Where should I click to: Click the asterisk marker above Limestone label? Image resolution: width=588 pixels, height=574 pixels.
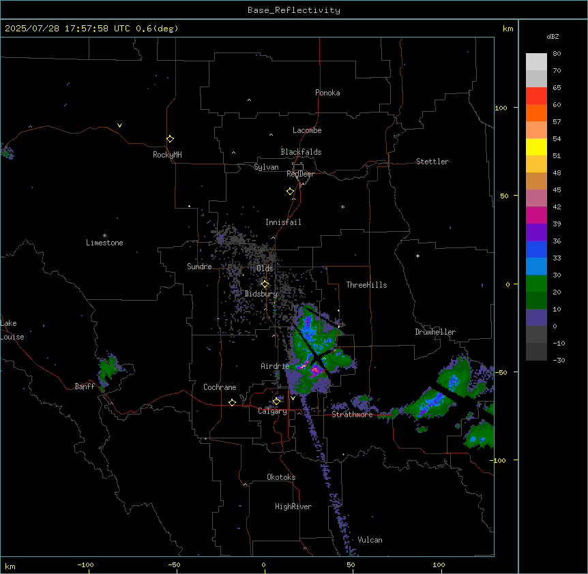pos(104,236)
